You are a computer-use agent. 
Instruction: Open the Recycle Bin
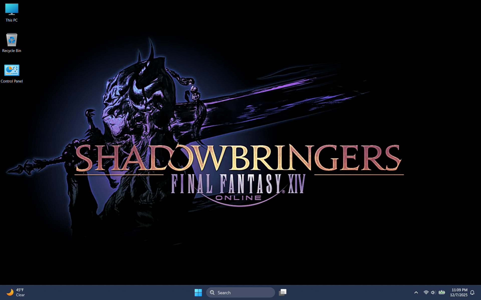(x=12, y=40)
